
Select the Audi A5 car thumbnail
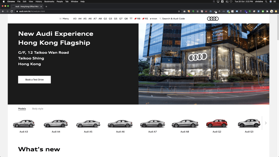pyautogui.click(x=88, y=123)
